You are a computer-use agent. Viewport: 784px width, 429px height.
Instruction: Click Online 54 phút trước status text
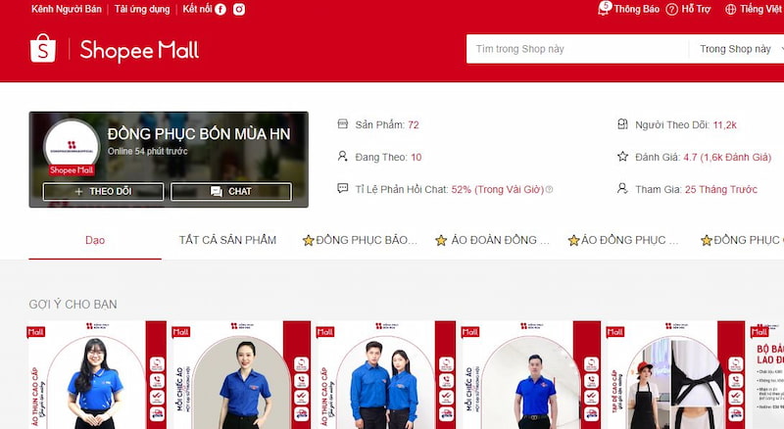pyautogui.click(x=148, y=151)
